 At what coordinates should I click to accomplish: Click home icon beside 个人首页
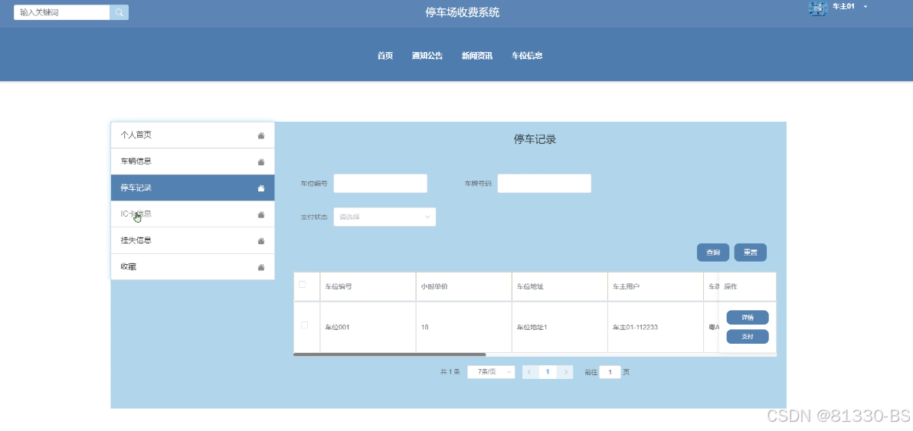261,136
